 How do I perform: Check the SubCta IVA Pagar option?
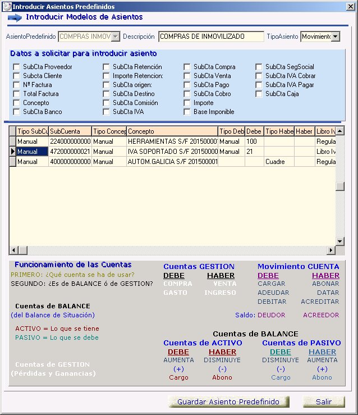coord(259,85)
